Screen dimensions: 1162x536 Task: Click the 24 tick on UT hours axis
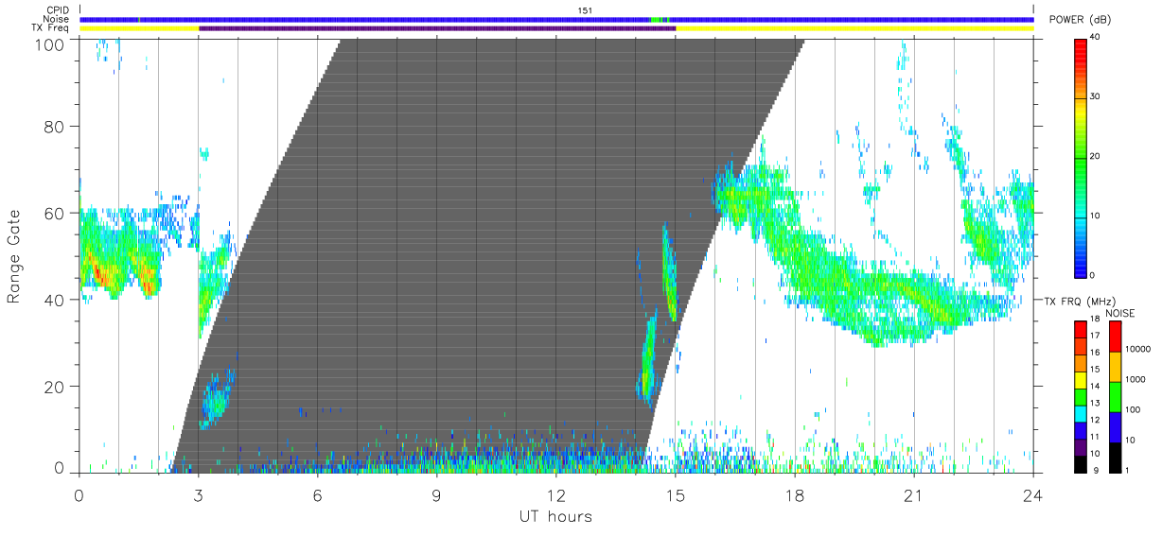1033,494
